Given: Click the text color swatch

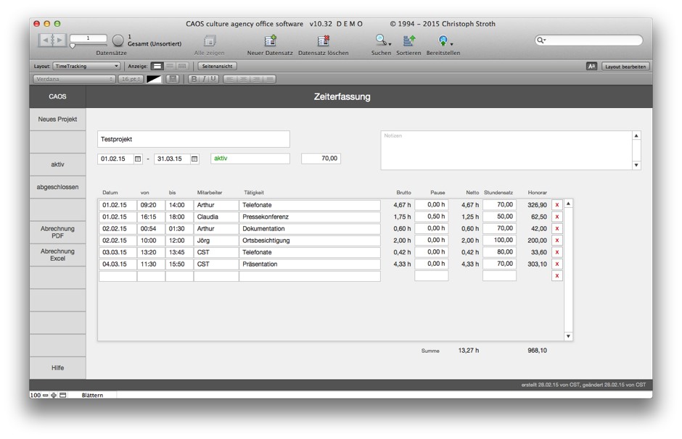Looking at the screenshot, I should click(154, 79).
